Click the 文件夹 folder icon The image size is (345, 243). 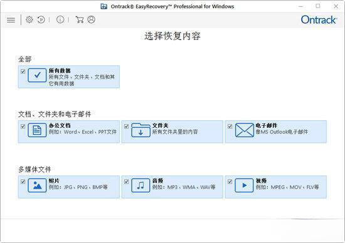(x=141, y=130)
